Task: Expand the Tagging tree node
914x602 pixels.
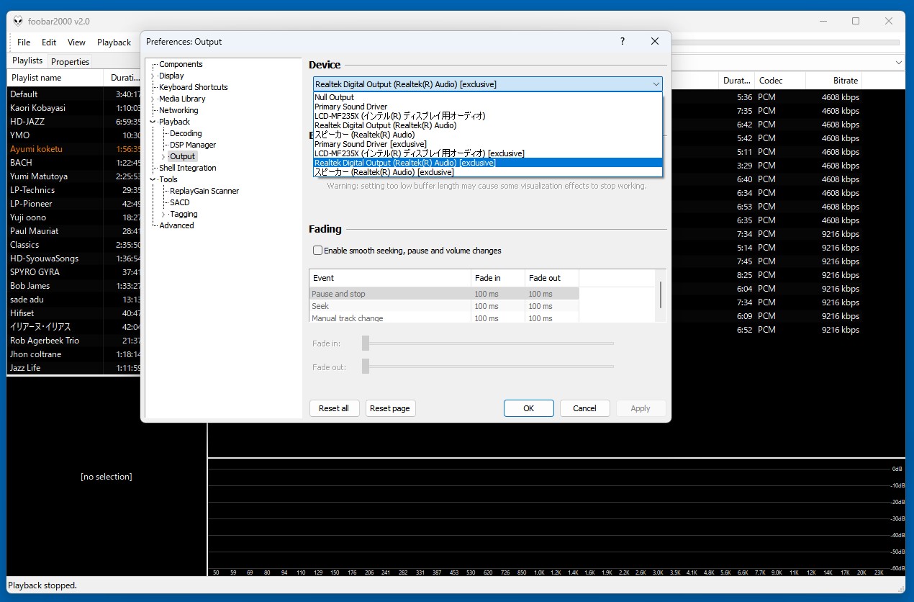Action: pos(163,214)
